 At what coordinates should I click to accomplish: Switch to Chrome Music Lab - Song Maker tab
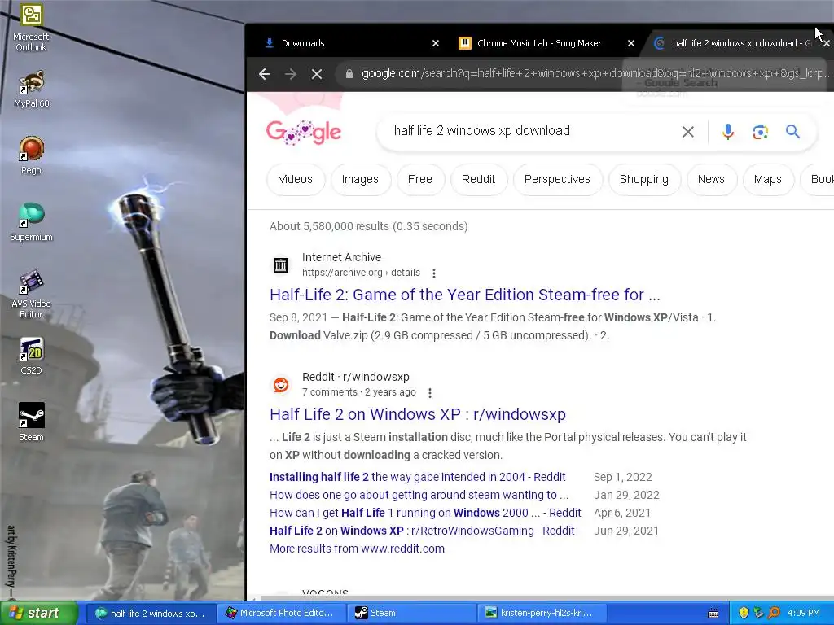tap(545, 43)
